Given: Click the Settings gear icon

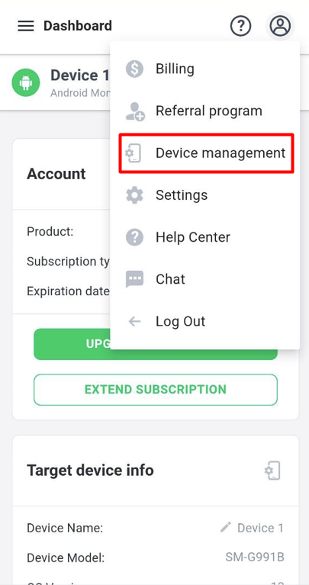Looking at the screenshot, I should point(134,195).
